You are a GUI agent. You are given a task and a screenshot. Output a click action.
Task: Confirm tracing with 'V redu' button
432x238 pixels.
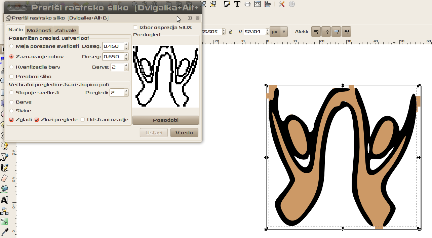tap(184, 132)
